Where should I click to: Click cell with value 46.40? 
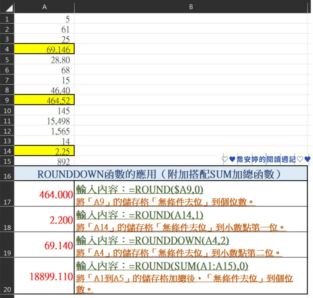(x=44, y=90)
